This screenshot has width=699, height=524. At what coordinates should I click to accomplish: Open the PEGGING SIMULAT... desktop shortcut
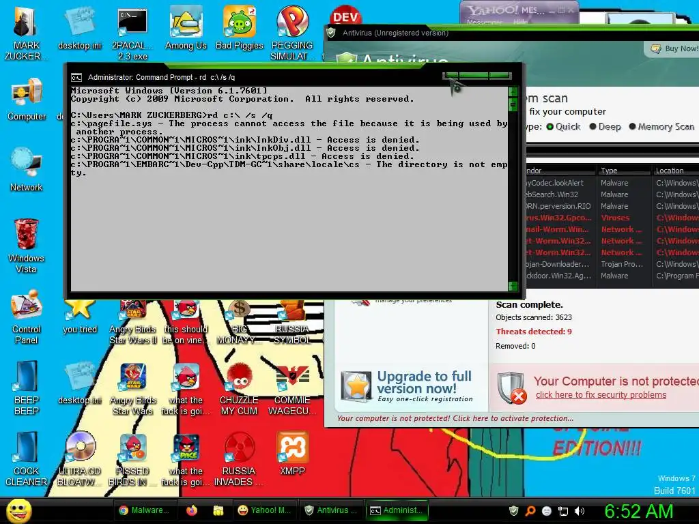292,32
